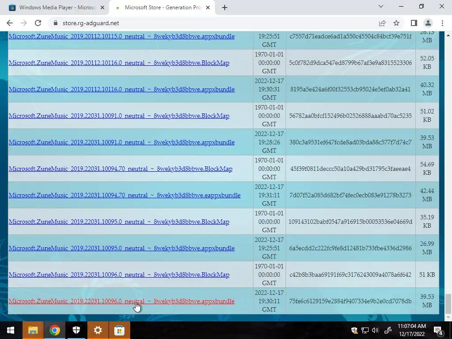Download ZuneMusic 2019.22031.10091.0 appxbundle
The image size is (452, 339).
coord(122,143)
